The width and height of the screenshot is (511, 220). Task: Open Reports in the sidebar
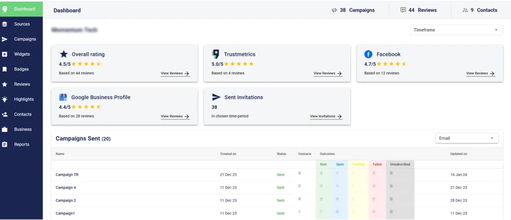[21, 144]
